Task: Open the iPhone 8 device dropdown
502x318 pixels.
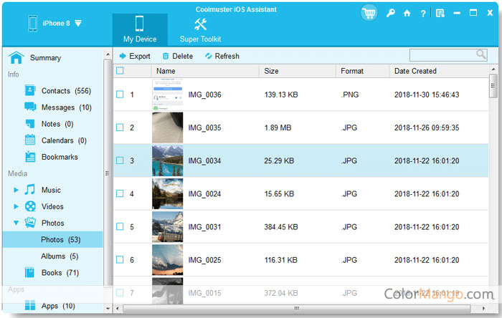Action: pos(78,23)
